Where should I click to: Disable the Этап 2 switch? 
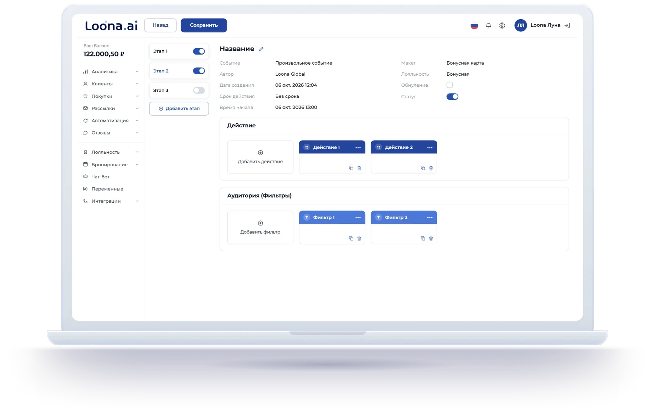[x=199, y=71]
